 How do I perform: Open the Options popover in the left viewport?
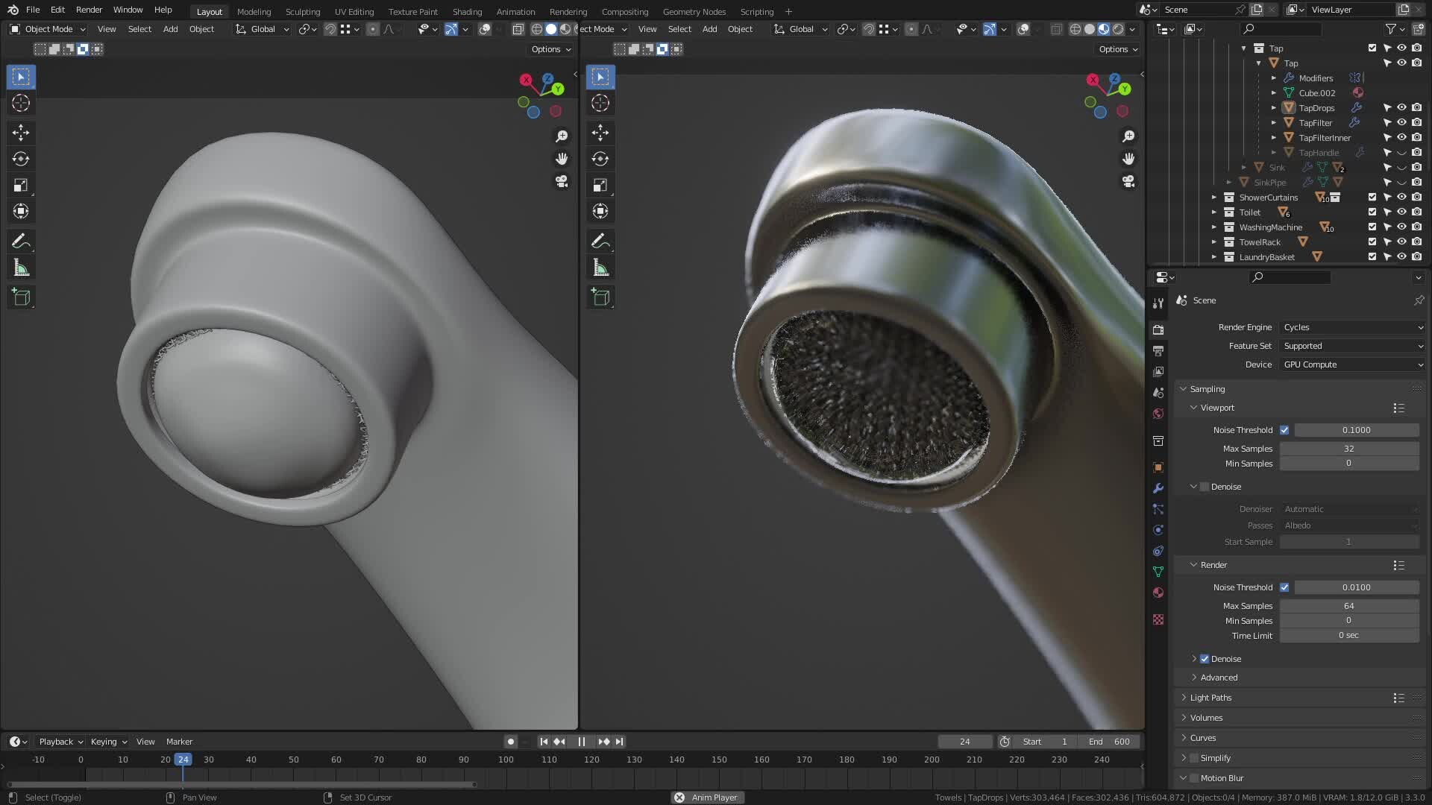tap(549, 48)
